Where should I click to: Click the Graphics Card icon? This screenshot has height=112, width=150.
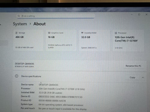coord(49,33)
